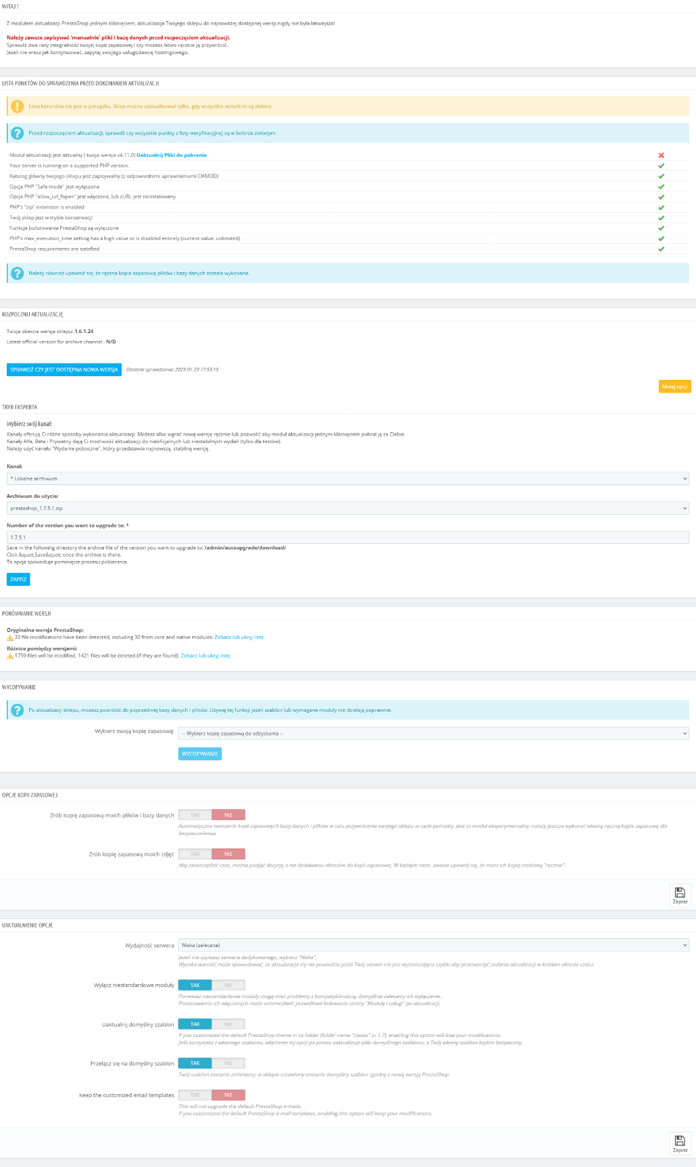Click green checkmark for maintenance mode row
Image resolution: width=696 pixels, height=1167 pixels.
point(661,218)
